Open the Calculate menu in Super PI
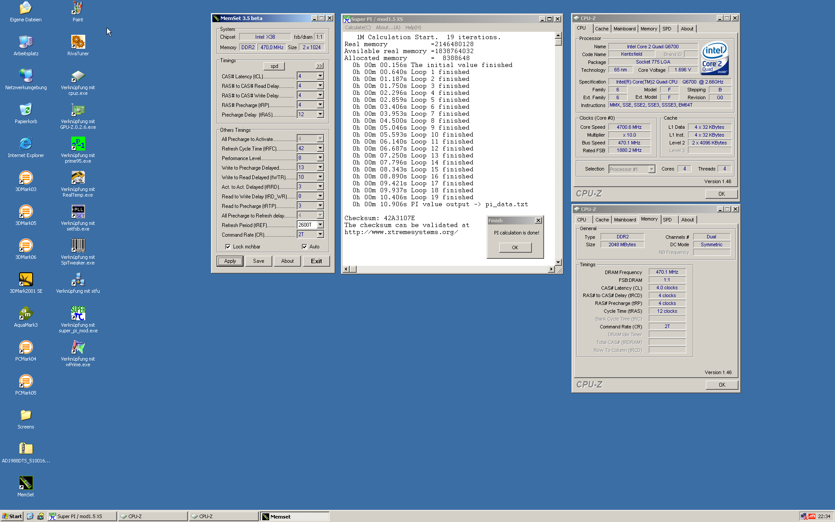The width and height of the screenshot is (835, 522). click(357, 27)
